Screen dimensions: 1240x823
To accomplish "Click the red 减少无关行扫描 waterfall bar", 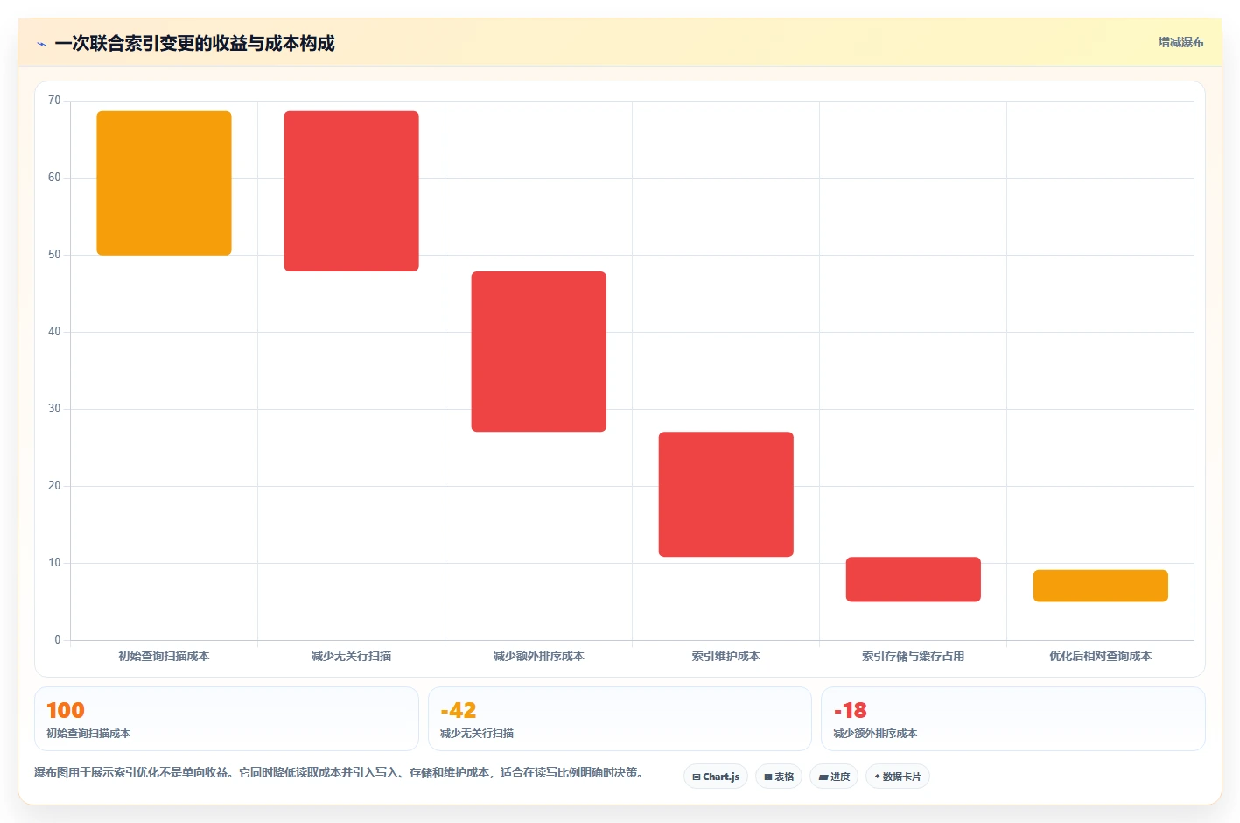I will pyautogui.click(x=351, y=191).
